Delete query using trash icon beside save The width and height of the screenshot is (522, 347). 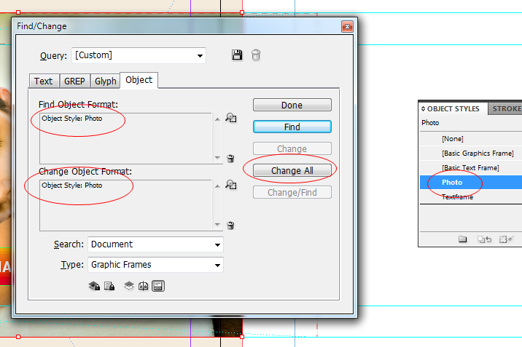tap(256, 55)
